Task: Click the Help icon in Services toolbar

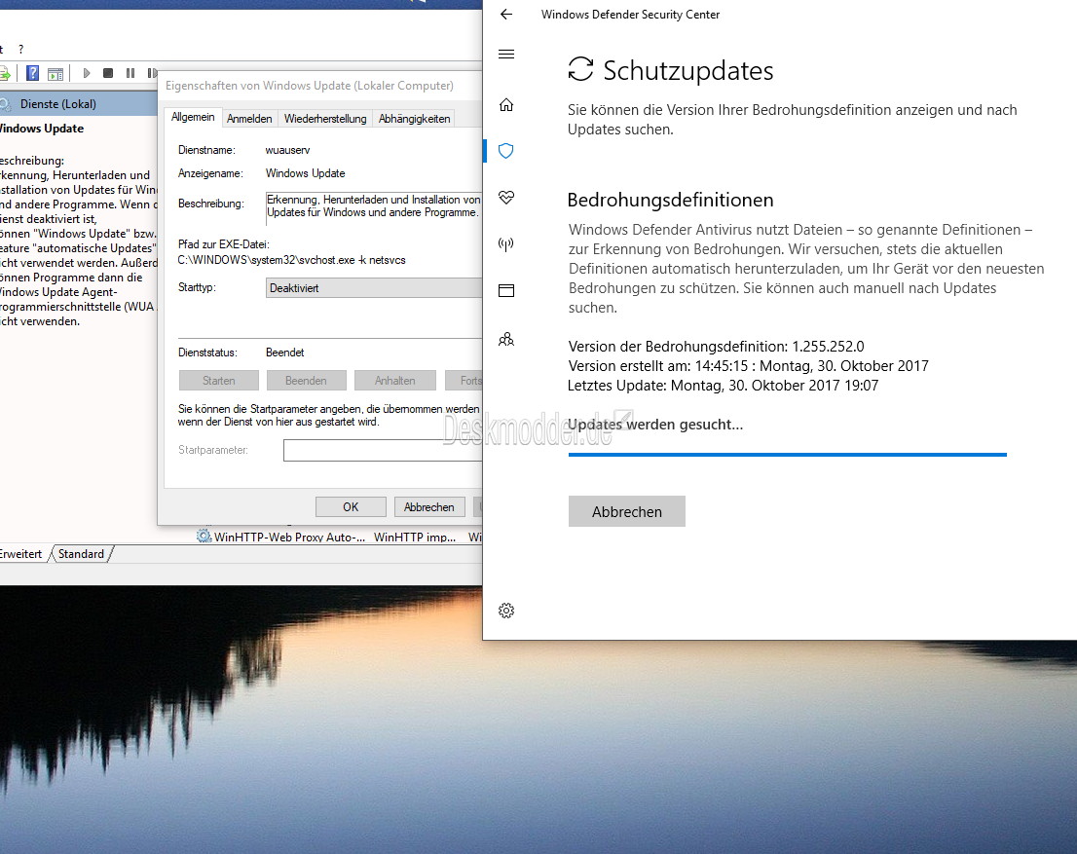Action: pos(32,73)
